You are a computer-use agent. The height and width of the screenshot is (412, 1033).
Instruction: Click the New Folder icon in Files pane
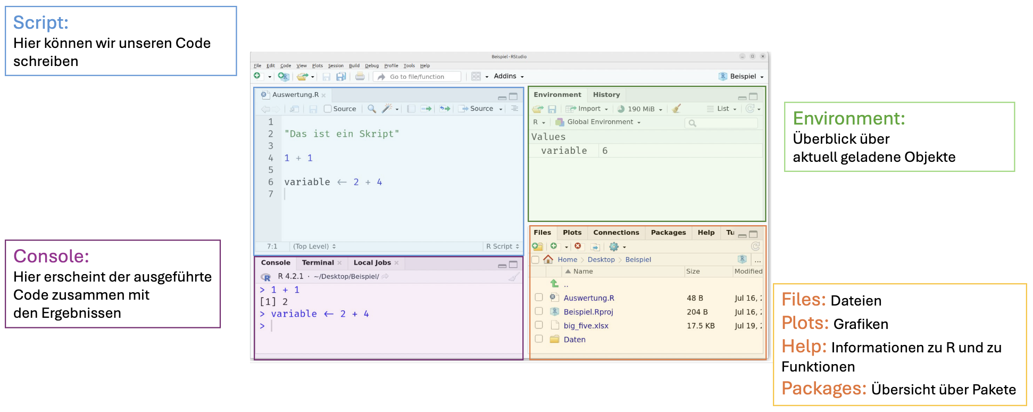click(x=537, y=246)
